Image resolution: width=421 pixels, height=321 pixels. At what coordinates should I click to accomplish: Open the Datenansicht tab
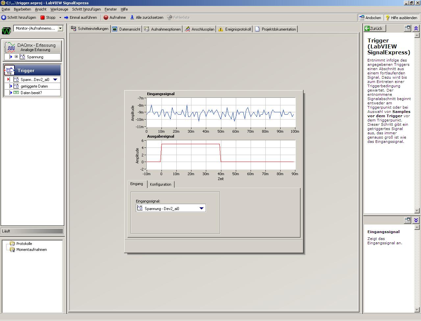(127, 29)
